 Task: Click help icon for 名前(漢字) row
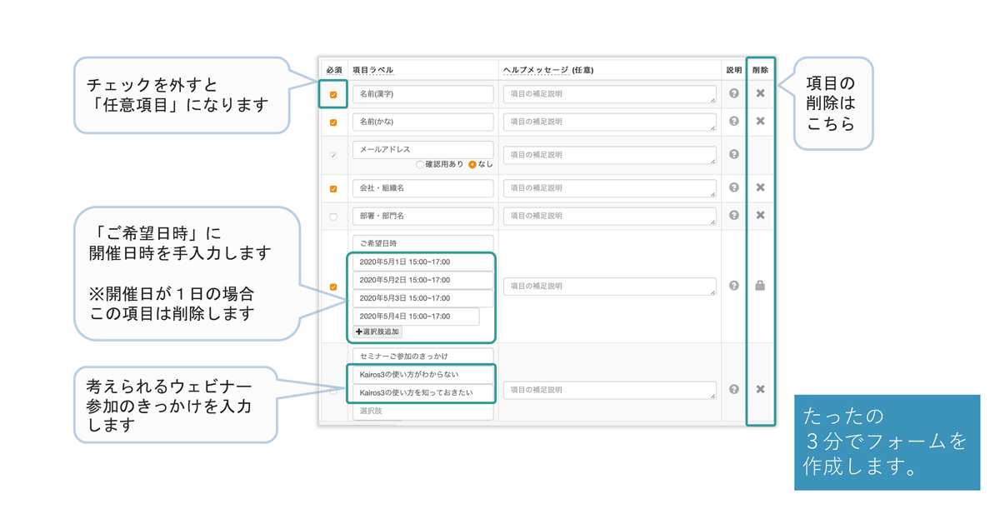click(x=734, y=94)
